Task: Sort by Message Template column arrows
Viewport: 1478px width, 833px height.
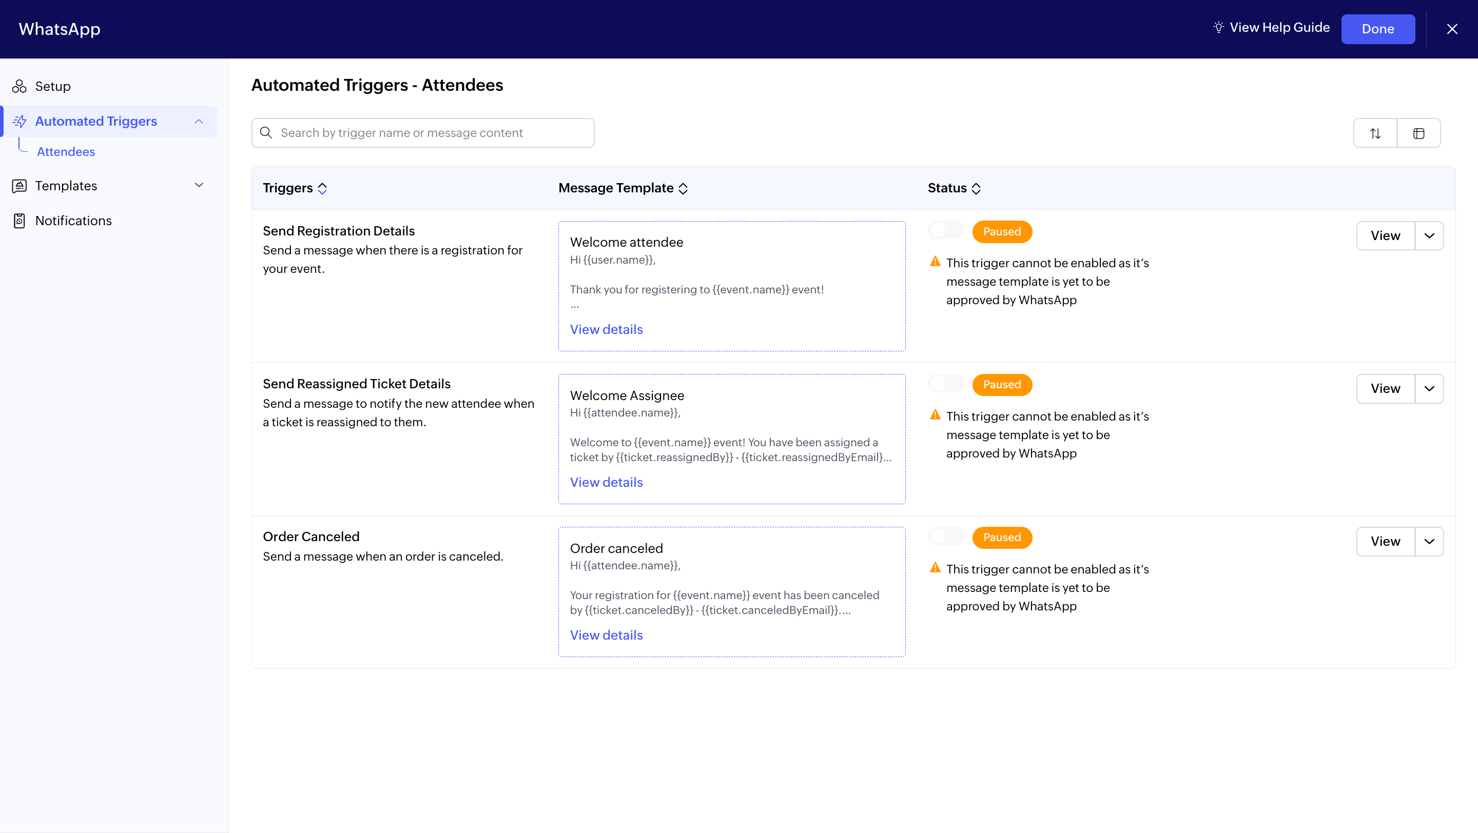Action: 683,189
